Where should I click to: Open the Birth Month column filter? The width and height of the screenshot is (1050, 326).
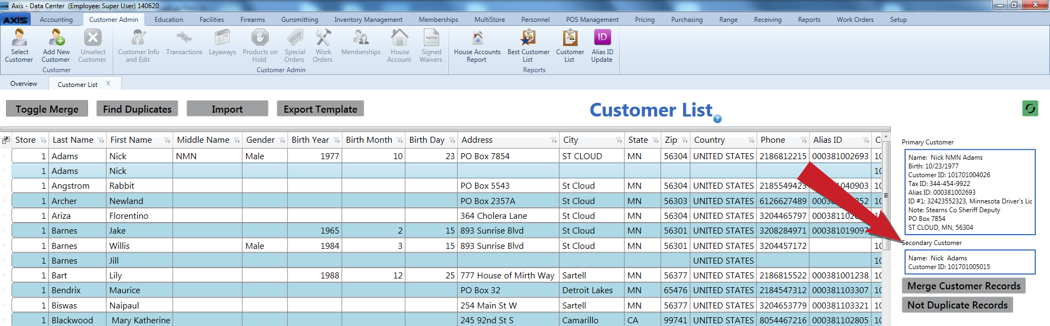(x=400, y=141)
